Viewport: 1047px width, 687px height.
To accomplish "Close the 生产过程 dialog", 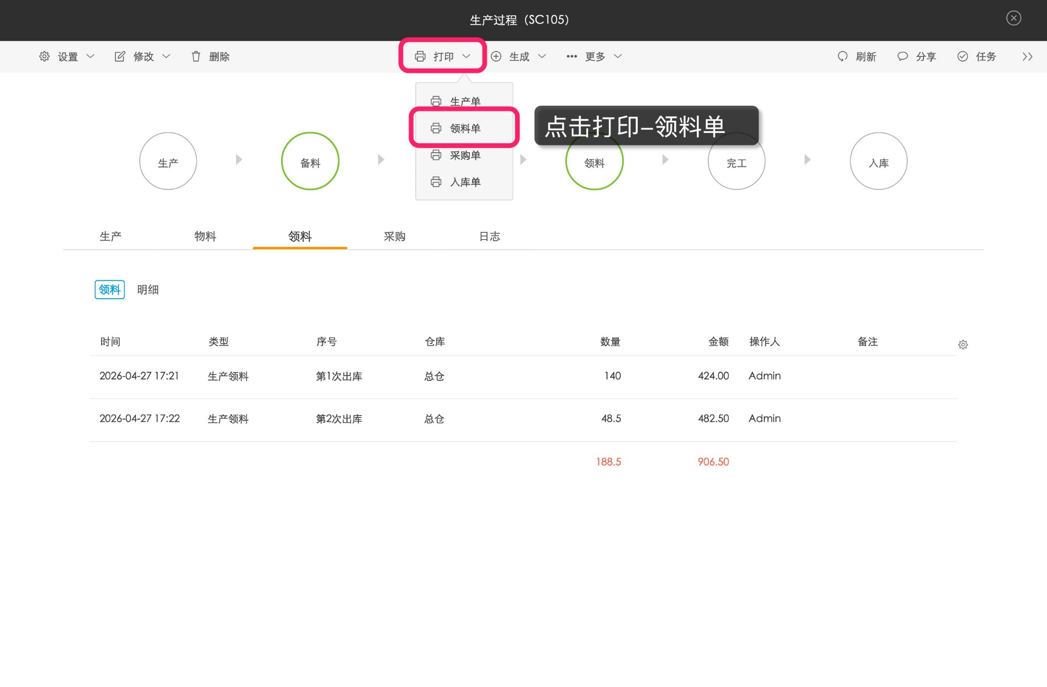I will (x=1013, y=18).
